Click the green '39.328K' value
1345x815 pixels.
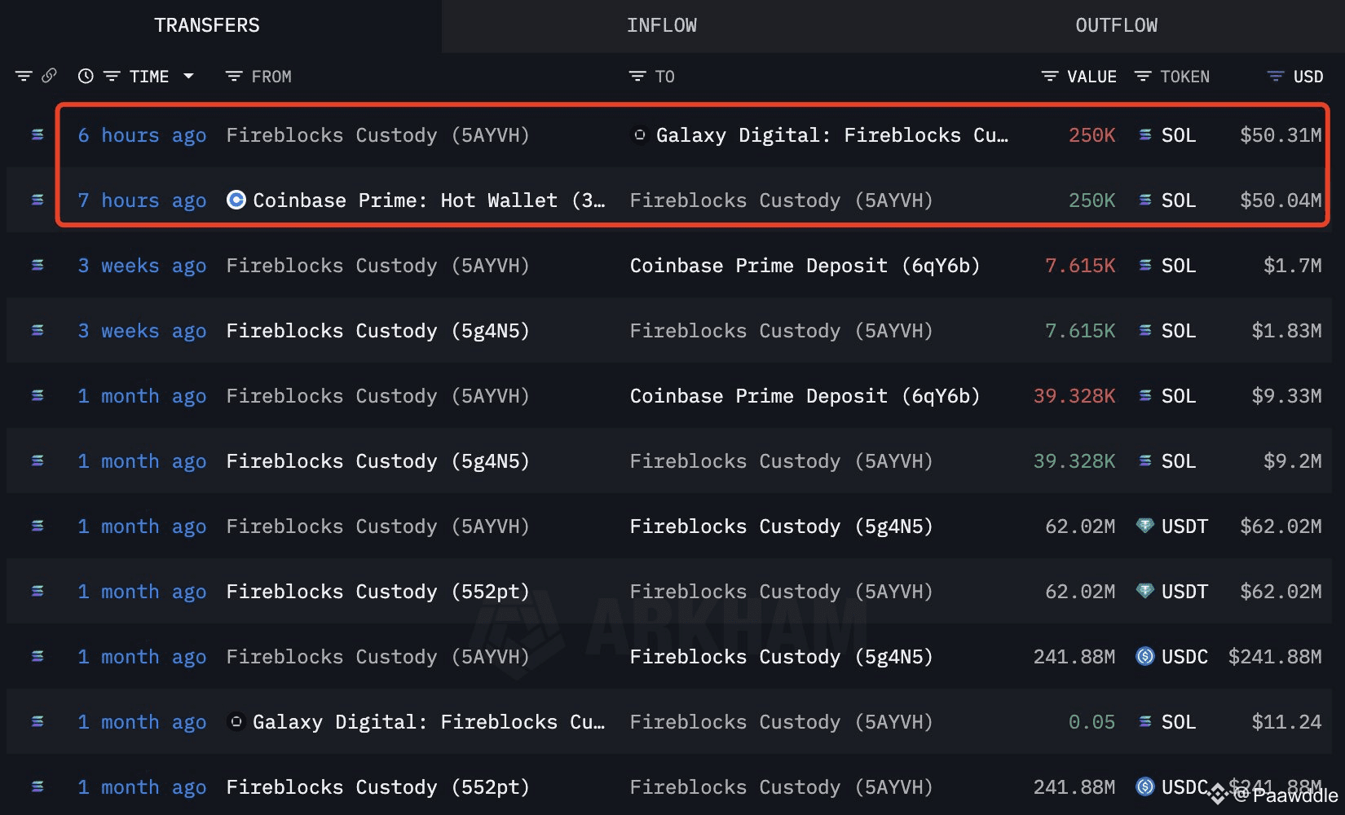pyautogui.click(x=1074, y=461)
